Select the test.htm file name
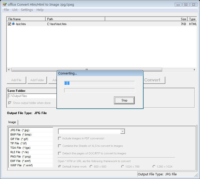Screen dimensions: 200x179 (x=21, y=24)
